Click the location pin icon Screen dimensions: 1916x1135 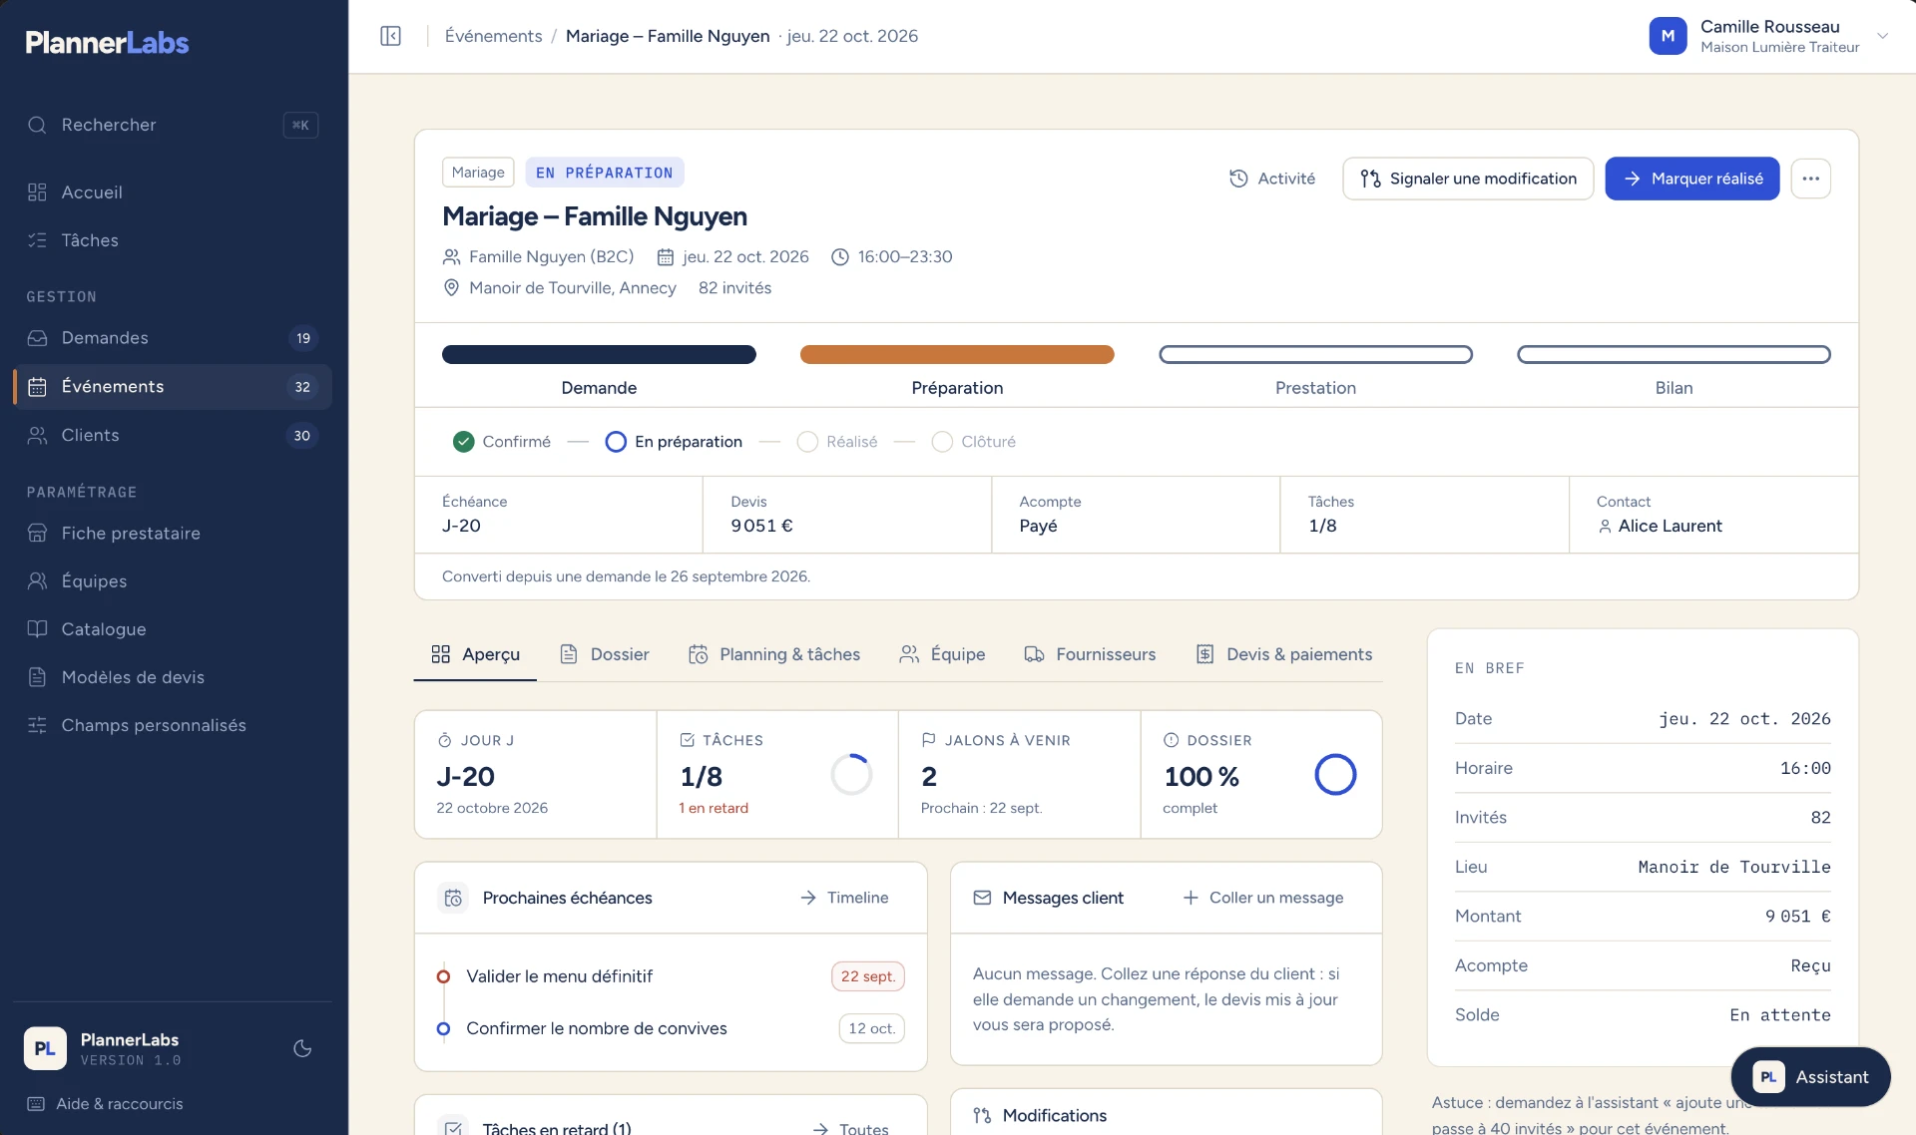[x=451, y=288]
